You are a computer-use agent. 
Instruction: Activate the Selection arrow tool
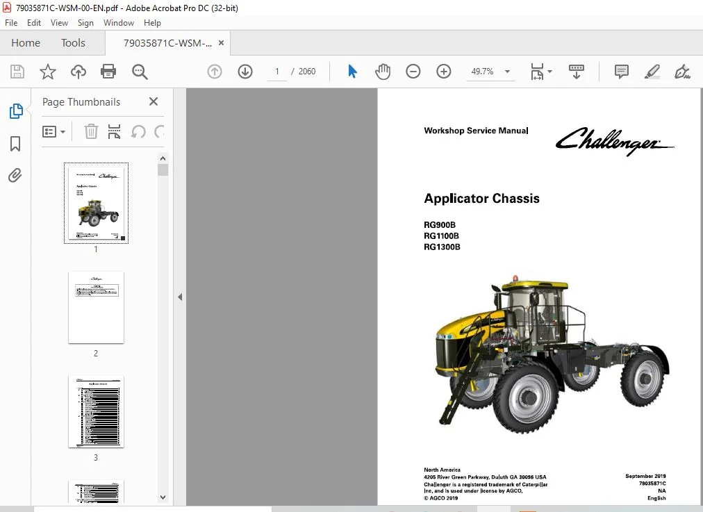(x=352, y=72)
